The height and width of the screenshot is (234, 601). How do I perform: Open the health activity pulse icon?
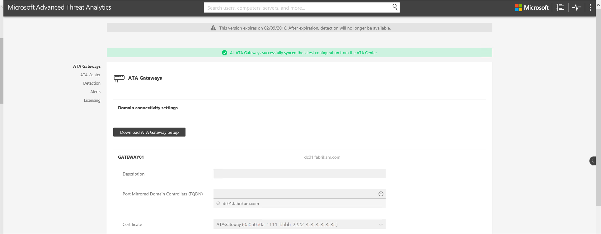(x=576, y=7)
